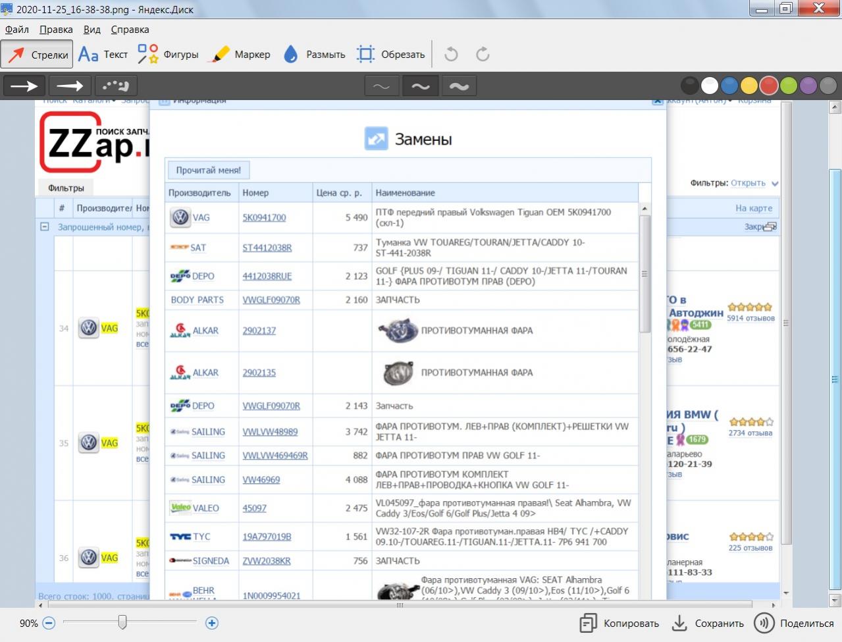Click the 2734 отзыва reviews link
The height and width of the screenshot is (642, 842).
coord(750,433)
